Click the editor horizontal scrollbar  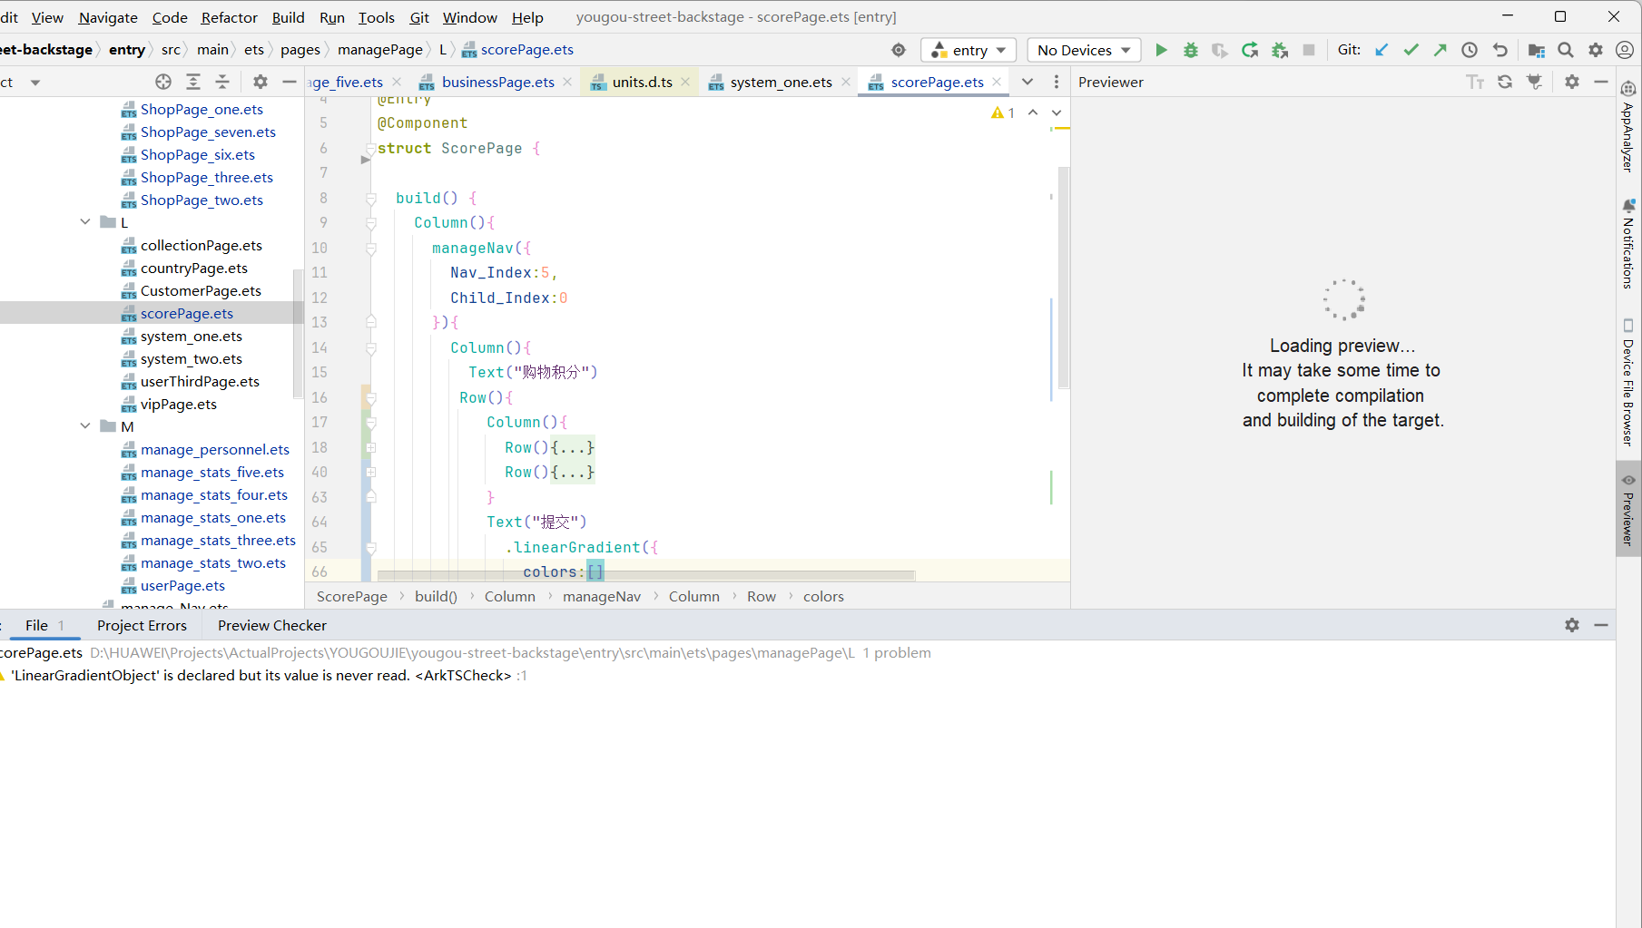646,575
